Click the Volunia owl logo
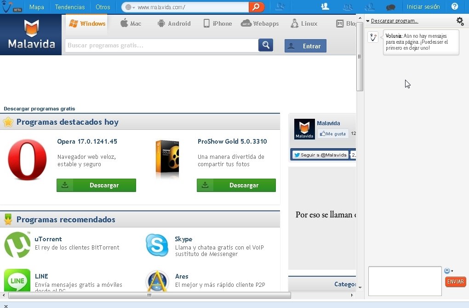 click(6, 6)
